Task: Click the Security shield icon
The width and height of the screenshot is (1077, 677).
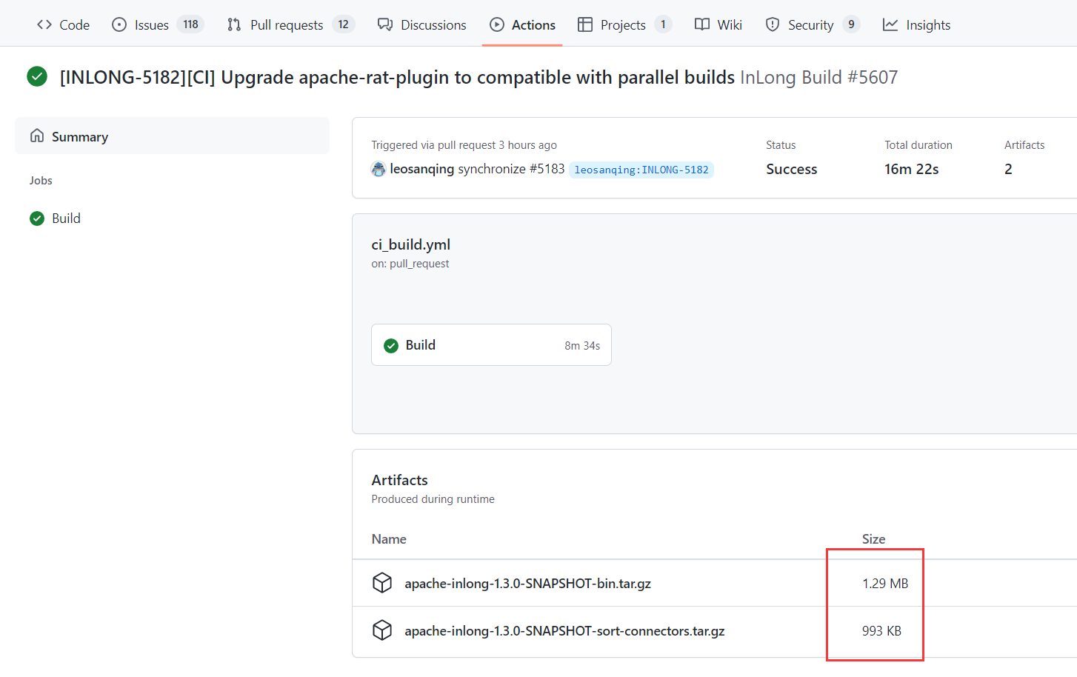Action: (x=773, y=24)
